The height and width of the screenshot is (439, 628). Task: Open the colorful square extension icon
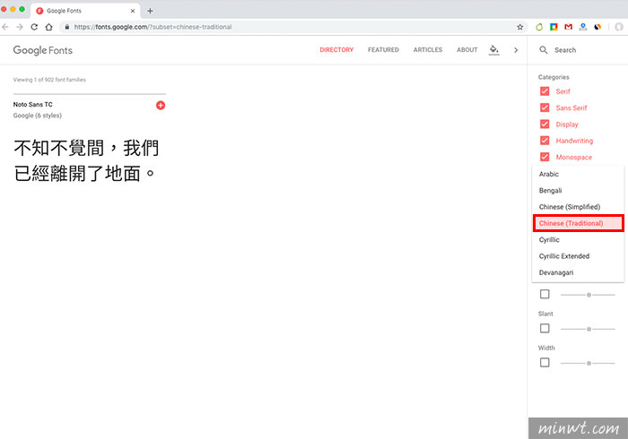pyautogui.click(x=554, y=27)
